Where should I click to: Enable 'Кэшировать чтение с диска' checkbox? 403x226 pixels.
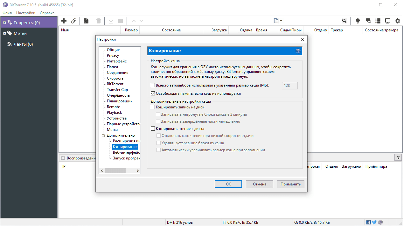click(153, 129)
